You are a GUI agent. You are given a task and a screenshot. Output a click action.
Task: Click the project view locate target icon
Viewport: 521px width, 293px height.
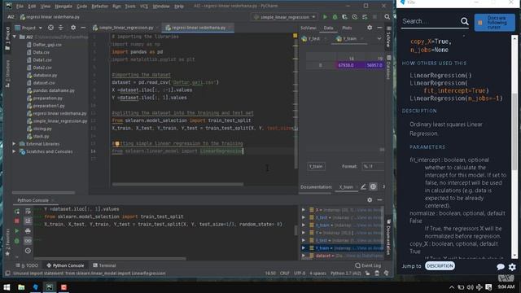pyautogui.click(x=50, y=28)
